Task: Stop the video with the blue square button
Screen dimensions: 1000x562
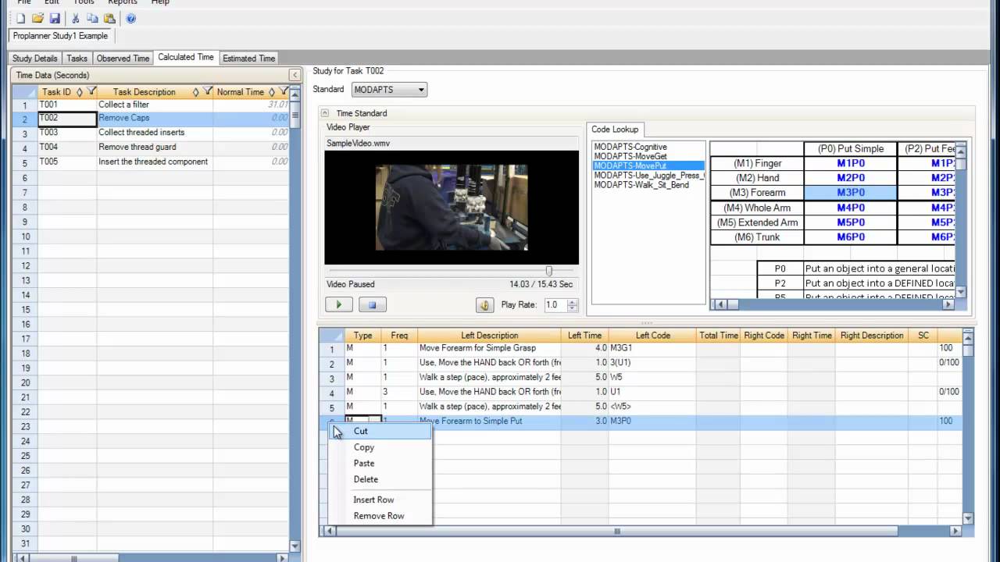Action: (372, 304)
